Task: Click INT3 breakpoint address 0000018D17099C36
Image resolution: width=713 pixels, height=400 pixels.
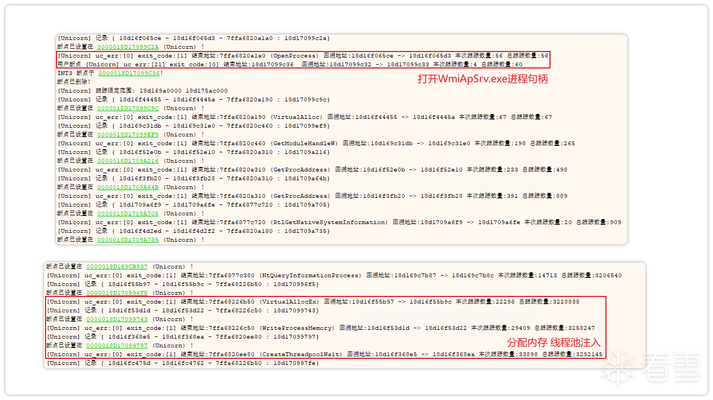Action: [129, 73]
